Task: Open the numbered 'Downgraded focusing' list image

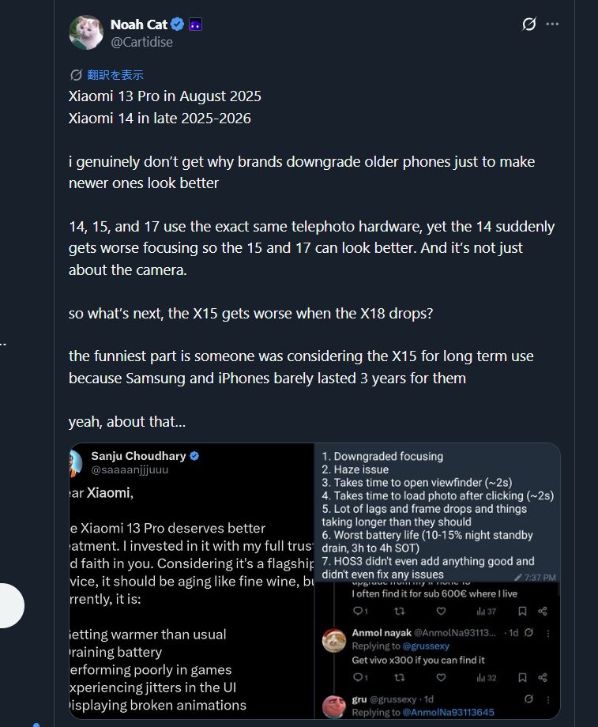Action: [437, 514]
